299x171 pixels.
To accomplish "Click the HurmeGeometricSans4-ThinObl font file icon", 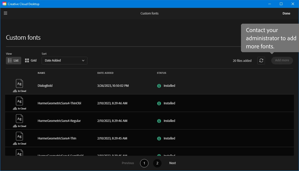I will tap(19, 101).
